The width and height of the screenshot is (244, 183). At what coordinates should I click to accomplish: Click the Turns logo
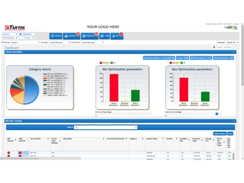pos(15,28)
